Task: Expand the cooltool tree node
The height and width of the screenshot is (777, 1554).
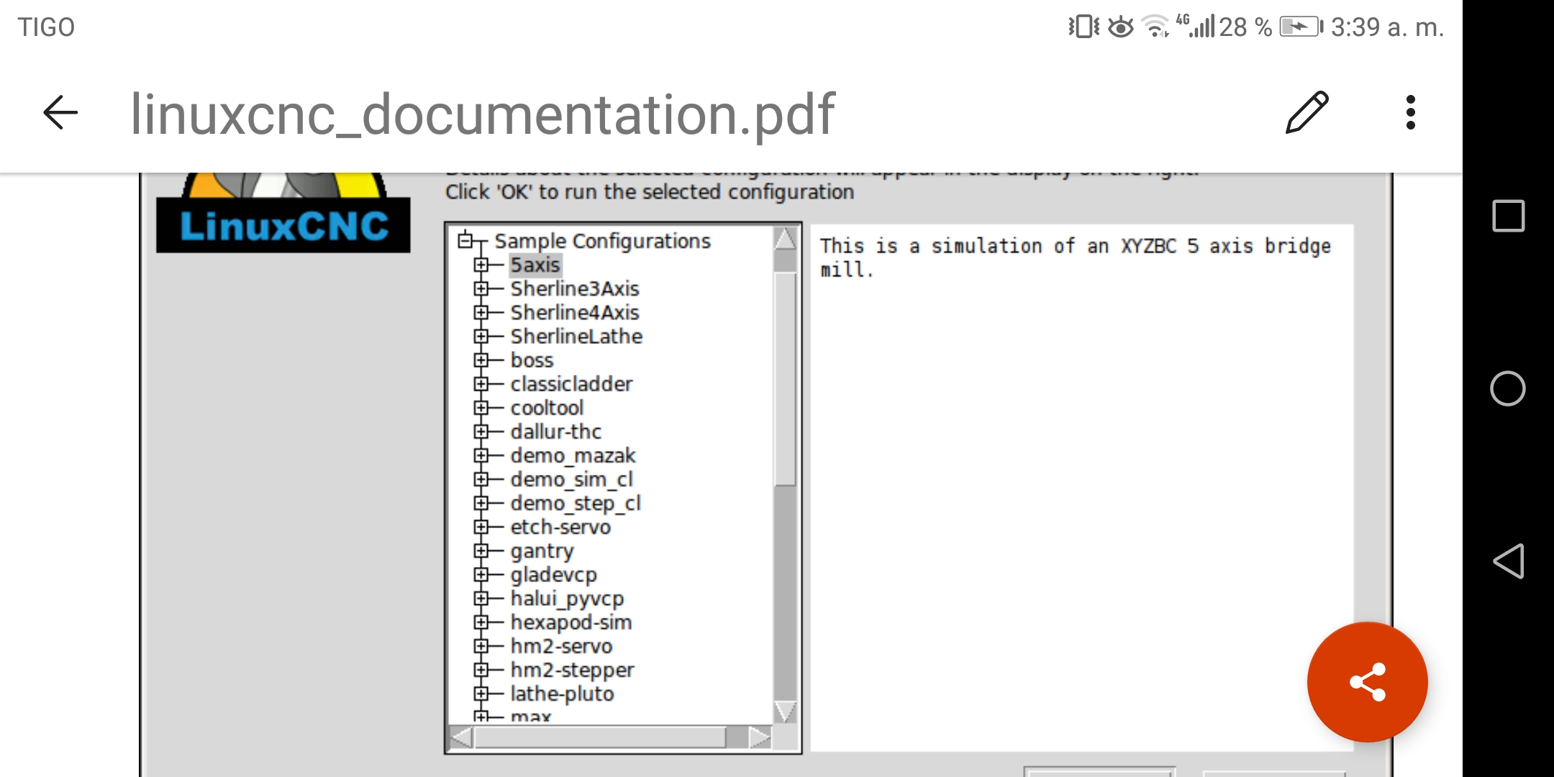Action: click(x=481, y=407)
